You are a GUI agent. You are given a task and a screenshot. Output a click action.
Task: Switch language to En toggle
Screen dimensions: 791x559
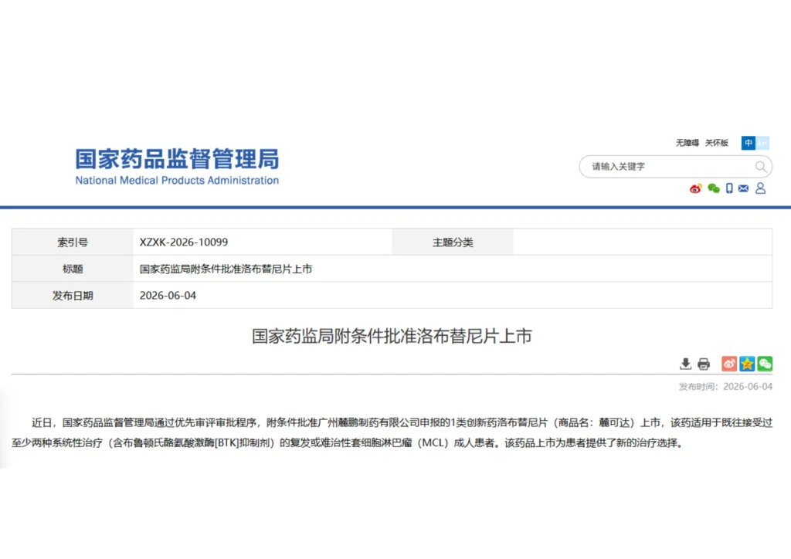coord(762,143)
